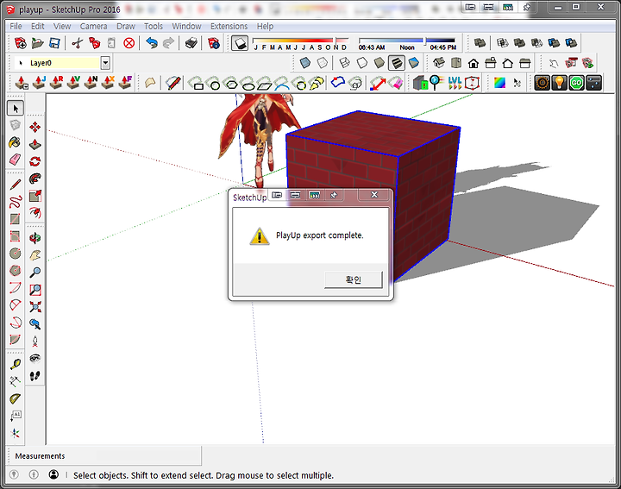The image size is (621, 489).
Task: Adjust the shadow date month slider
Action: coord(336,41)
